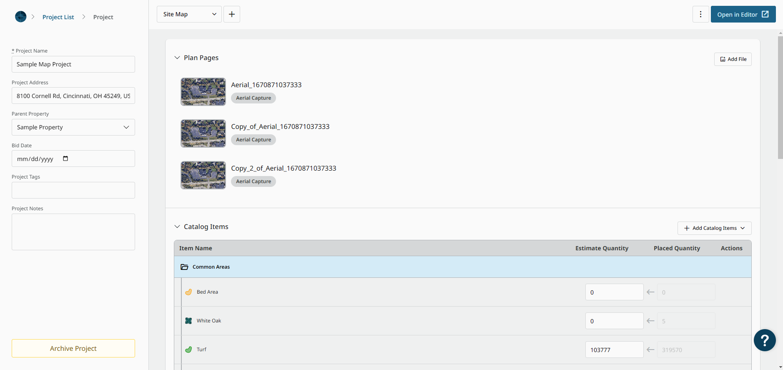Image resolution: width=783 pixels, height=370 pixels.
Task: Click the Placed Quantity column header
Action: pos(677,248)
